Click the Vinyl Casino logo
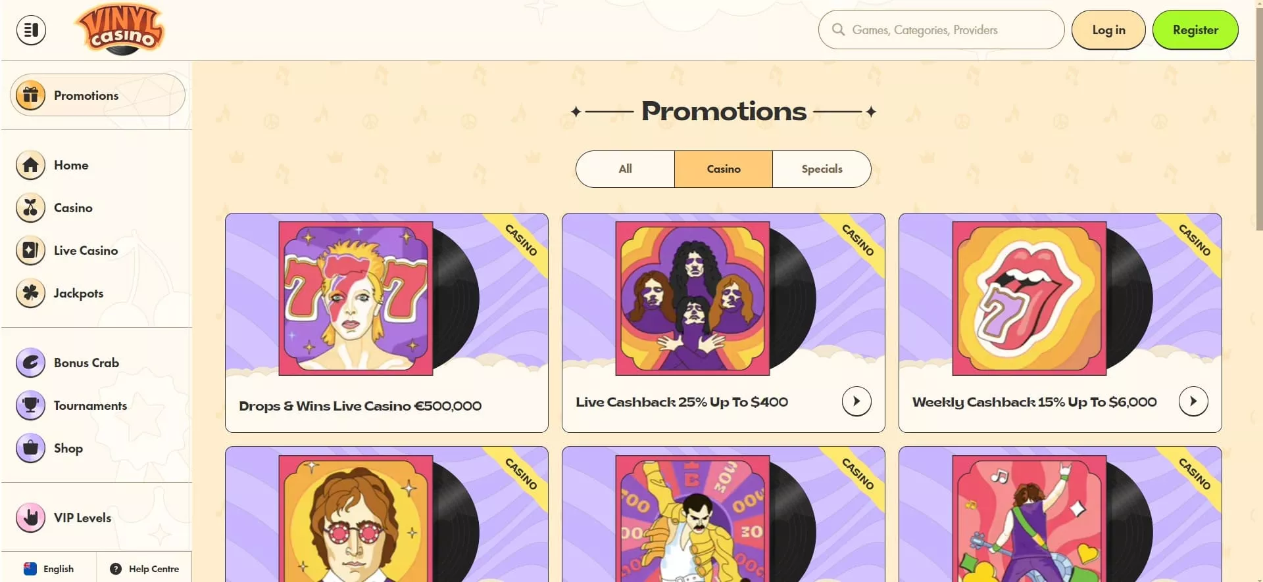Viewport: 1263px width, 582px height. pos(120,30)
